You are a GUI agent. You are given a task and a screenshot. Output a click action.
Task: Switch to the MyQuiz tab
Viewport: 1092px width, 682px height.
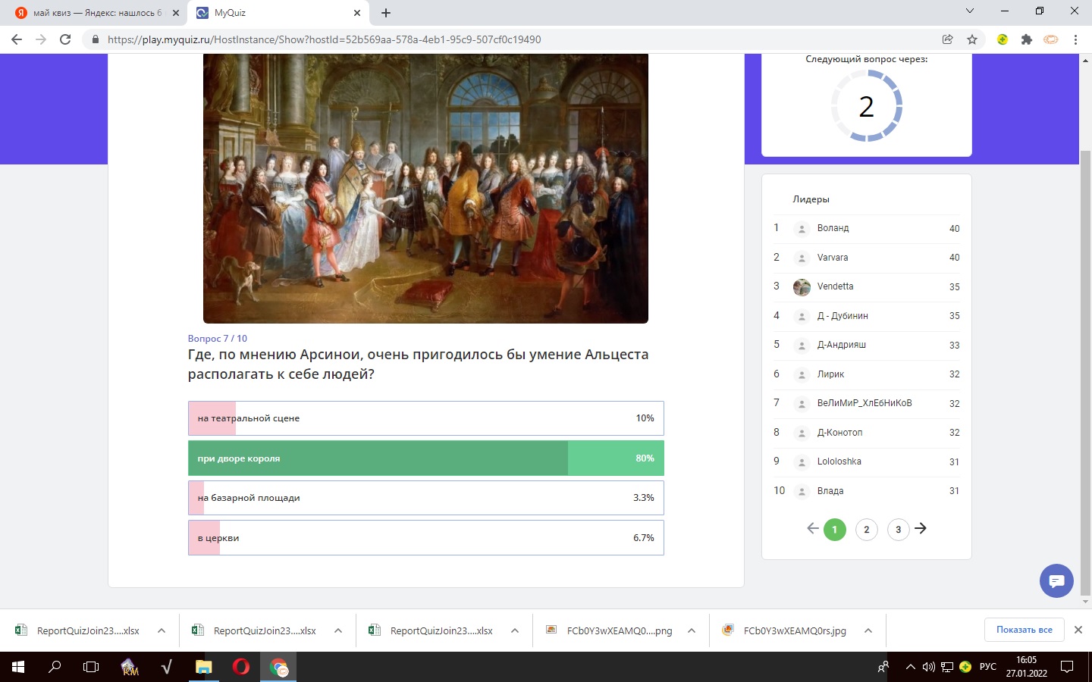point(278,13)
